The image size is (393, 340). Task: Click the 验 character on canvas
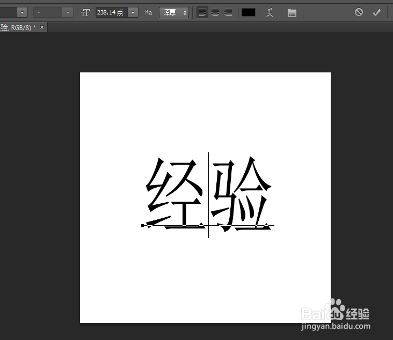tap(241, 194)
